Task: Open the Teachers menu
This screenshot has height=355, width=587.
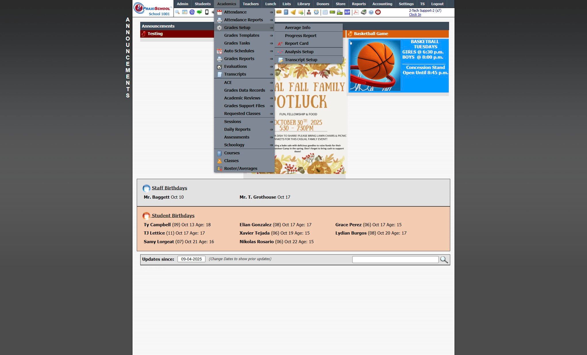Action: click(x=250, y=4)
